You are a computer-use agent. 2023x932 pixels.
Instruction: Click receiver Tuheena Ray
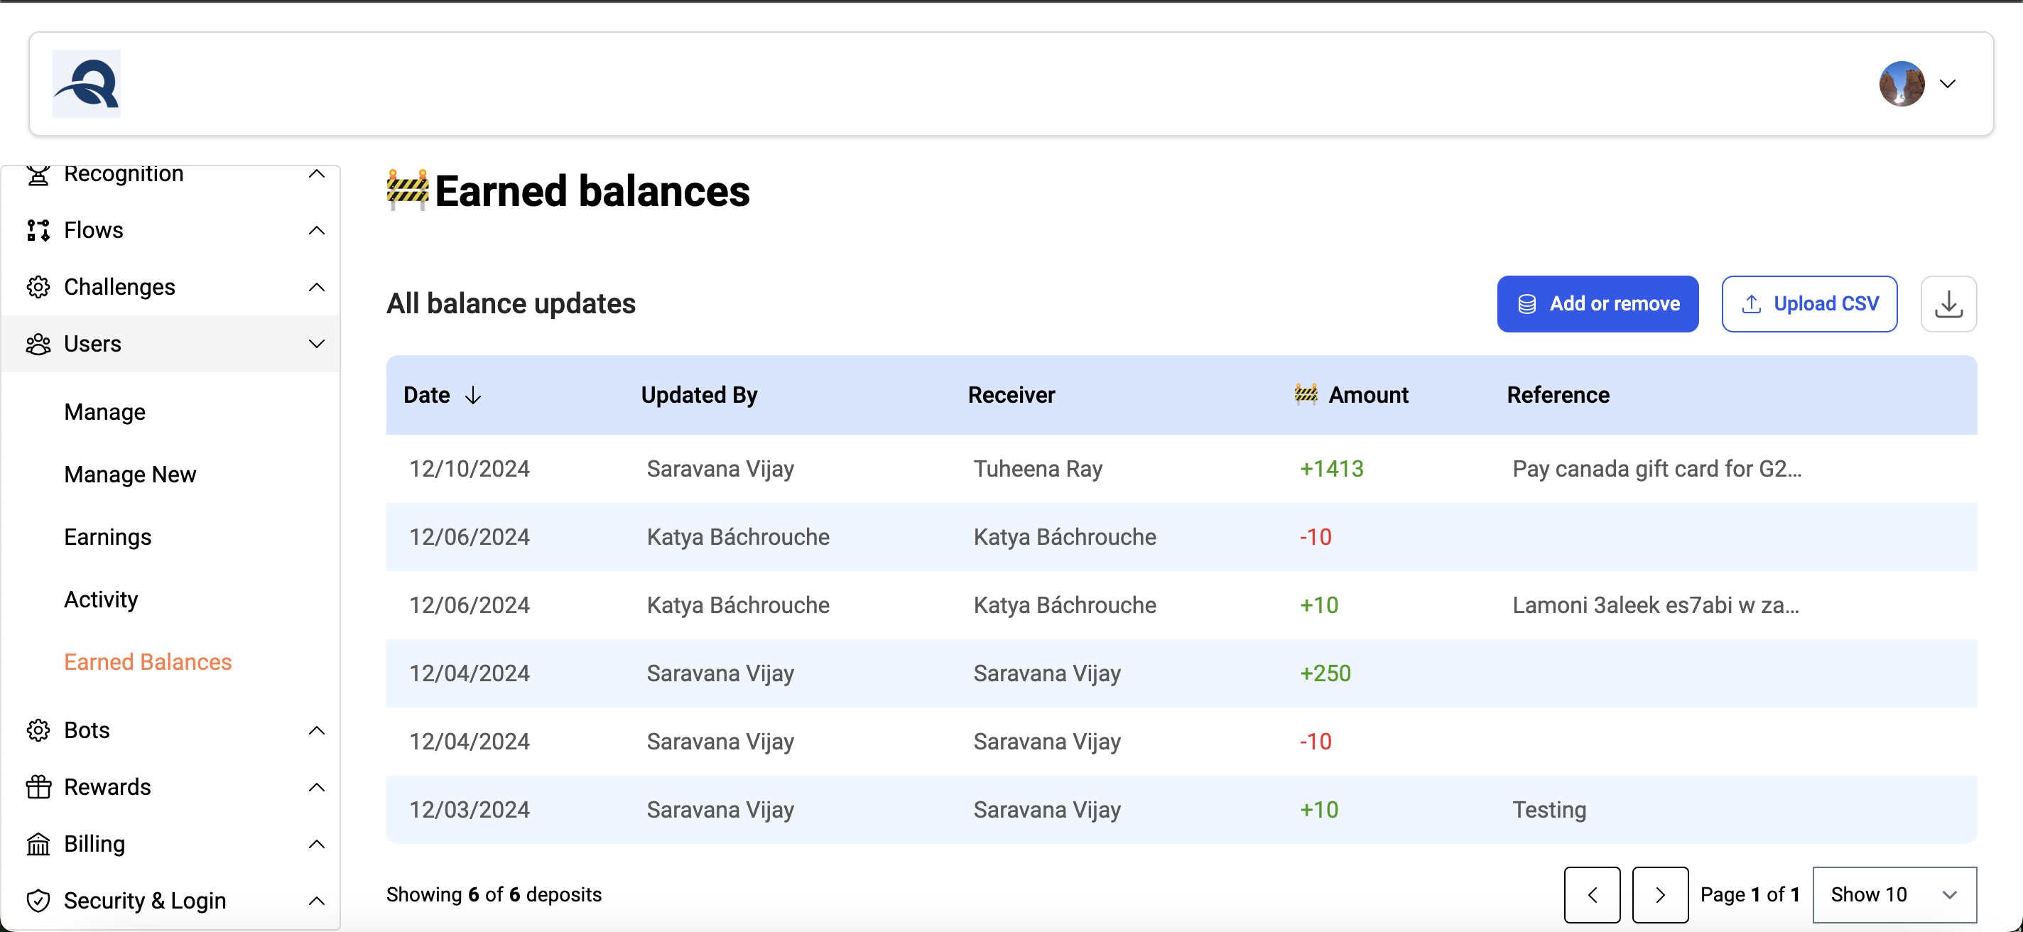1038,469
